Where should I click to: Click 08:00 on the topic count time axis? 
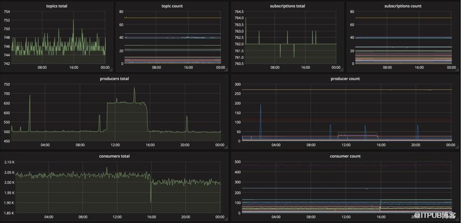click(x=156, y=68)
